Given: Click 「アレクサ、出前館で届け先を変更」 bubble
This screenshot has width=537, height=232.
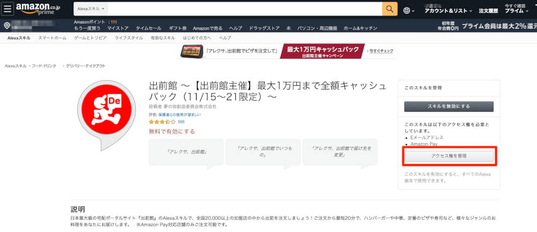Looking at the screenshot, I should [340, 152].
